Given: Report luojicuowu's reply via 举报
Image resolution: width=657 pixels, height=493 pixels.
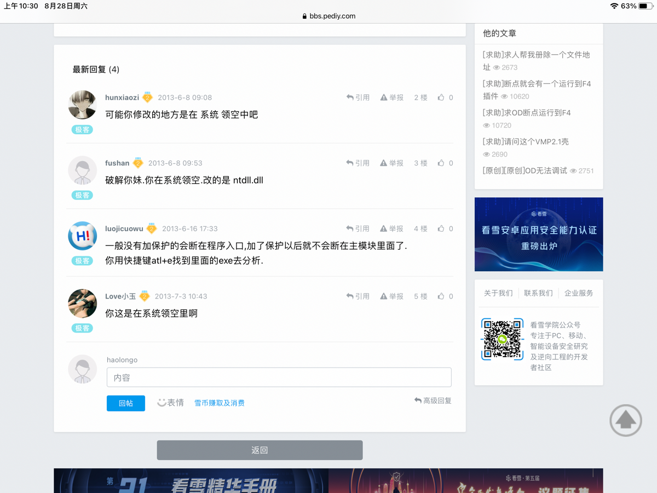Looking at the screenshot, I should point(392,229).
